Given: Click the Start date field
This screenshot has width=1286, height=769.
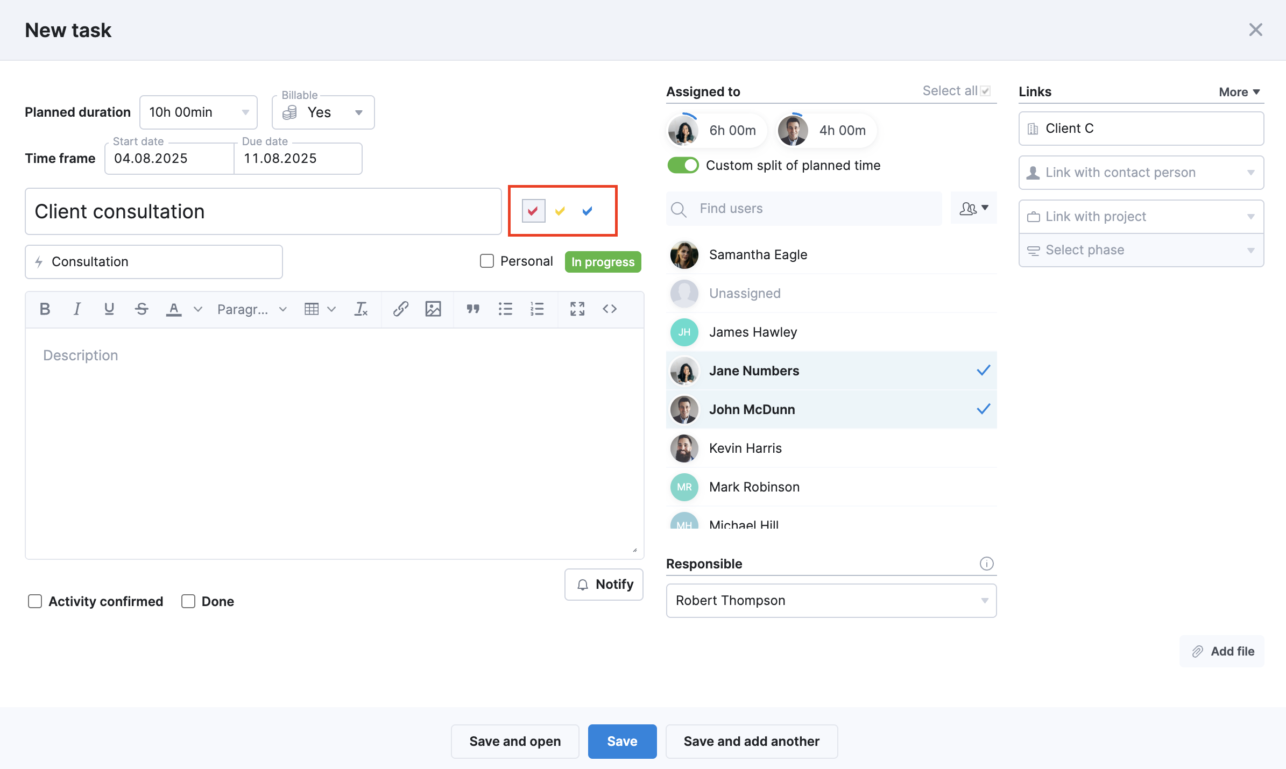Looking at the screenshot, I should [x=169, y=159].
